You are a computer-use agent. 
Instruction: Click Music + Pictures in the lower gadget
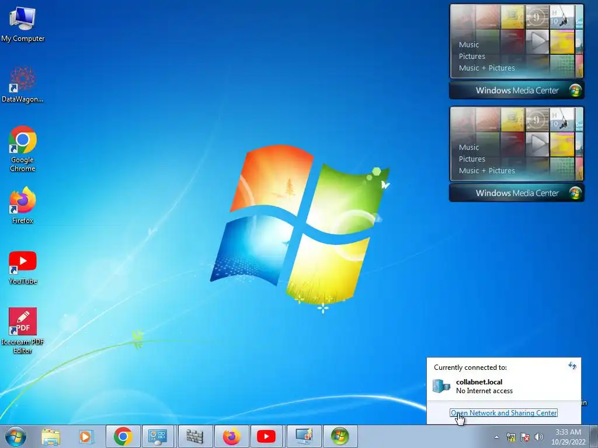point(486,171)
